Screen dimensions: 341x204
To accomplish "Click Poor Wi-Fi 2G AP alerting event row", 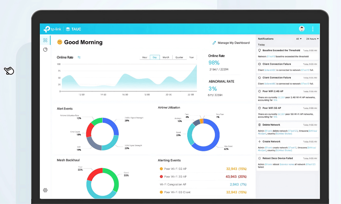I will tap(175, 177).
